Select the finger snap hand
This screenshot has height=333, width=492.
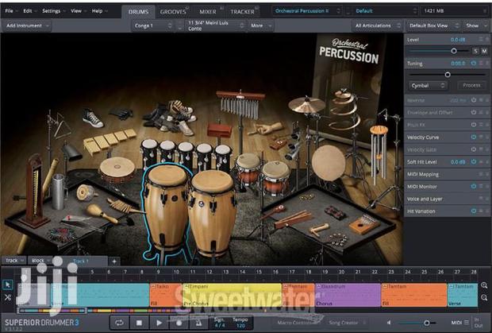tap(265, 128)
